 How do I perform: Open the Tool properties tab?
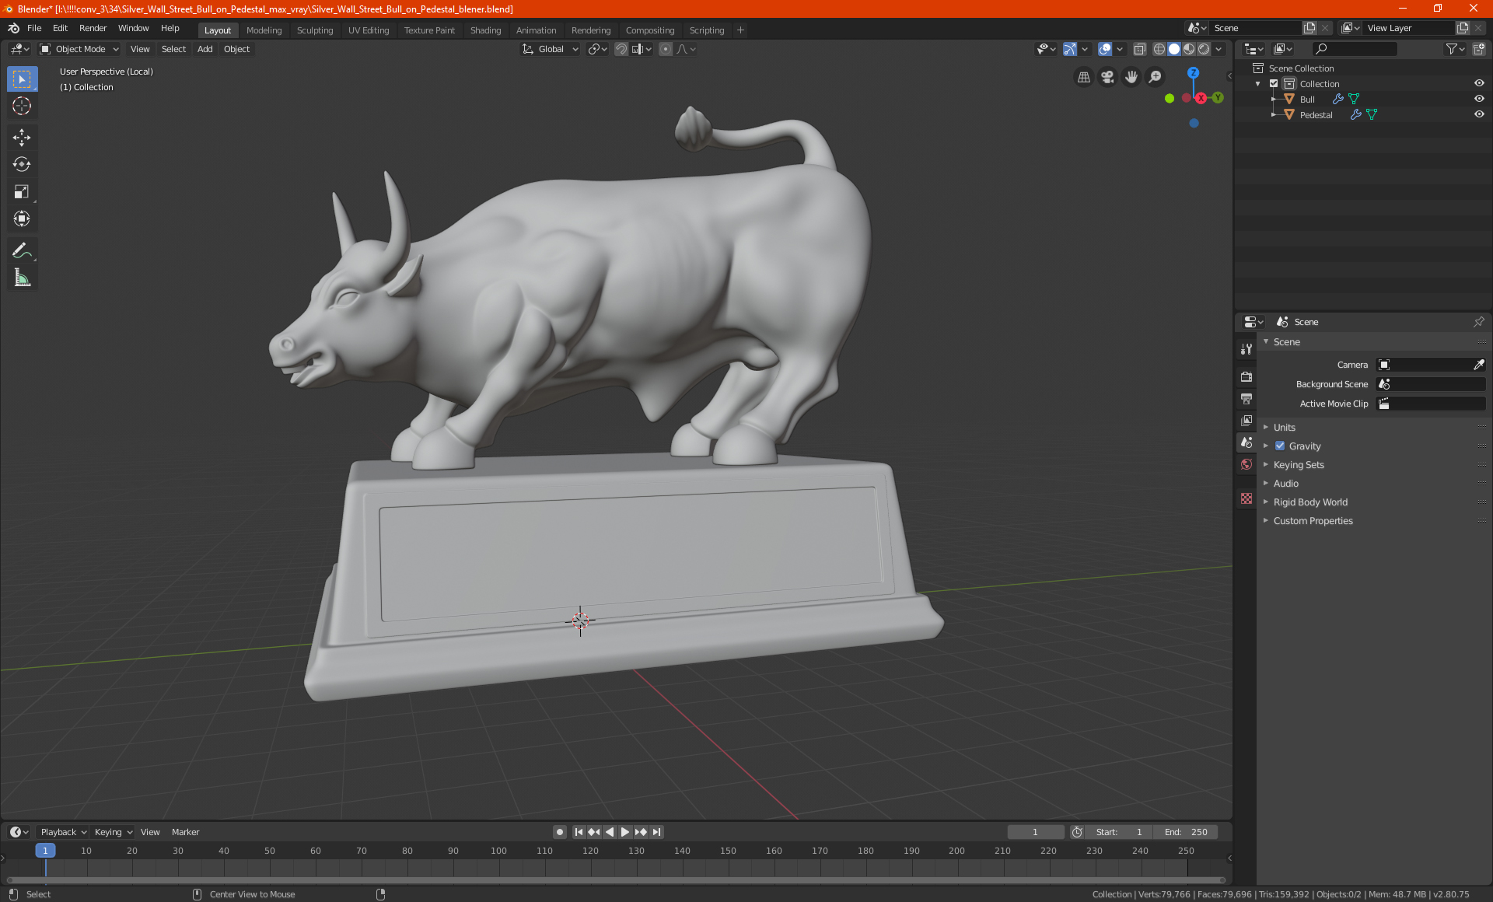click(1246, 349)
